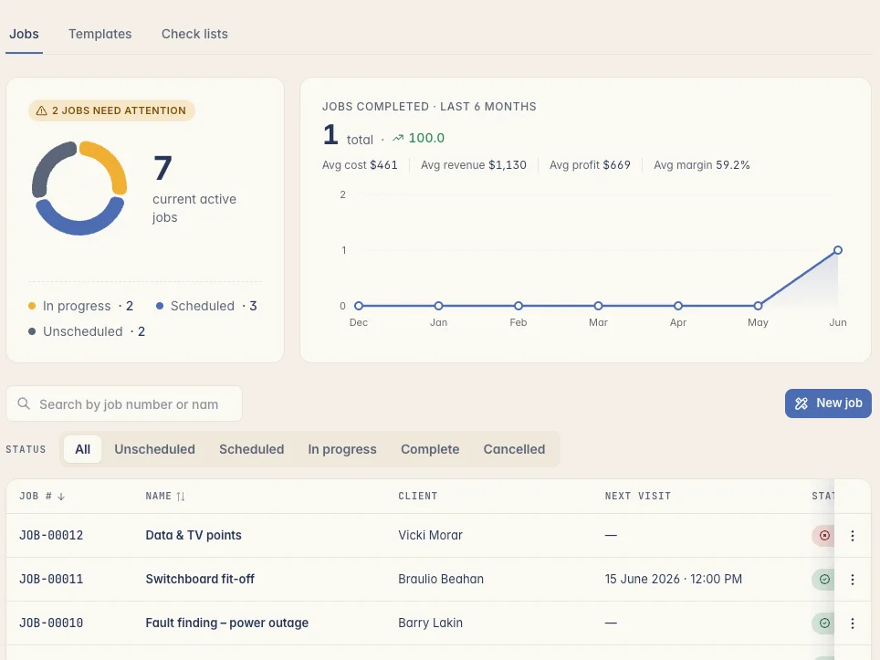Open the three-dot menu for JOB-00012

click(x=852, y=536)
